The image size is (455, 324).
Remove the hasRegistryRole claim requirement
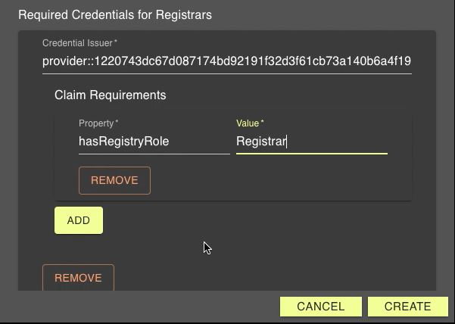click(x=114, y=180)
